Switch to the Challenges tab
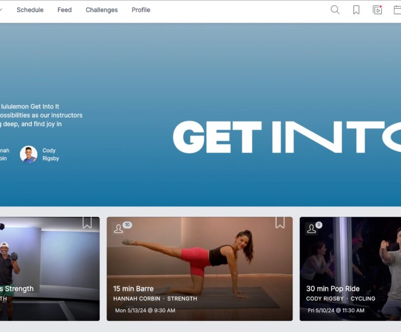 point(101,10)
